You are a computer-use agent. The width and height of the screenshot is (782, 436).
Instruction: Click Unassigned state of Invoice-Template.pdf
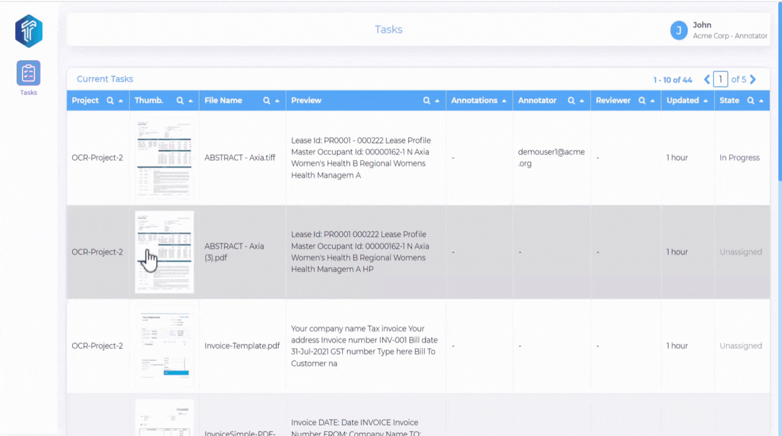[741, 346]
